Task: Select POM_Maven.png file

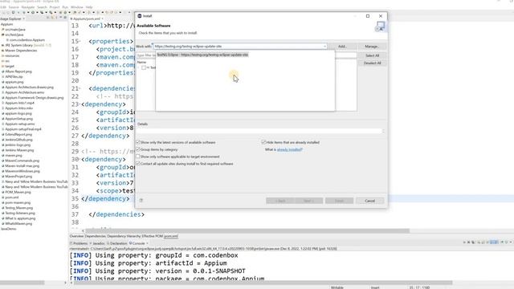Action: pyautogui.click(x=18, y=192)
